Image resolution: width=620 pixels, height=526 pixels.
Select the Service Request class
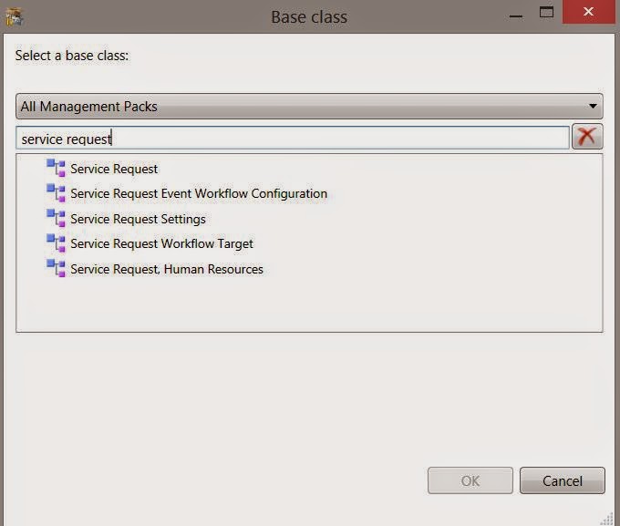click(114, 169)
